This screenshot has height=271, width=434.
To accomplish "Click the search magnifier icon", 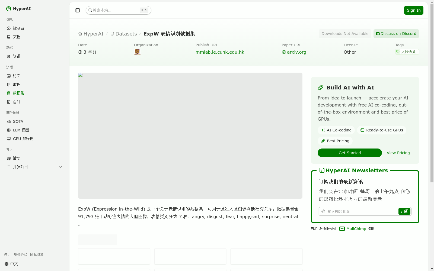I will point(90,10).
